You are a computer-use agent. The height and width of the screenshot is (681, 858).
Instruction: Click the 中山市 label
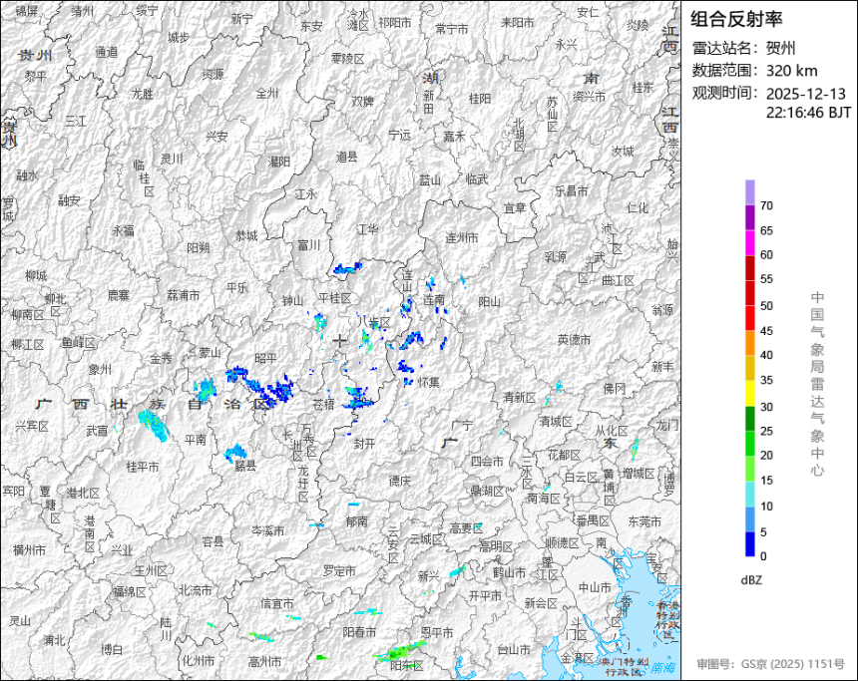pyautogui.click(x=595, y=587)
